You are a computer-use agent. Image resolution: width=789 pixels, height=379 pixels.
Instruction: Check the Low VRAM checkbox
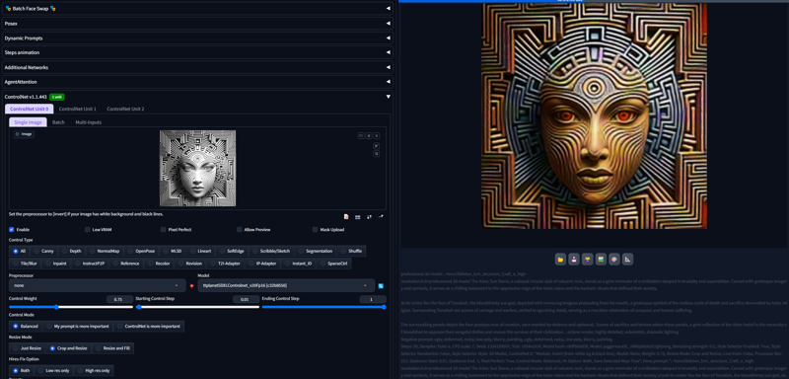coord(88,230)
